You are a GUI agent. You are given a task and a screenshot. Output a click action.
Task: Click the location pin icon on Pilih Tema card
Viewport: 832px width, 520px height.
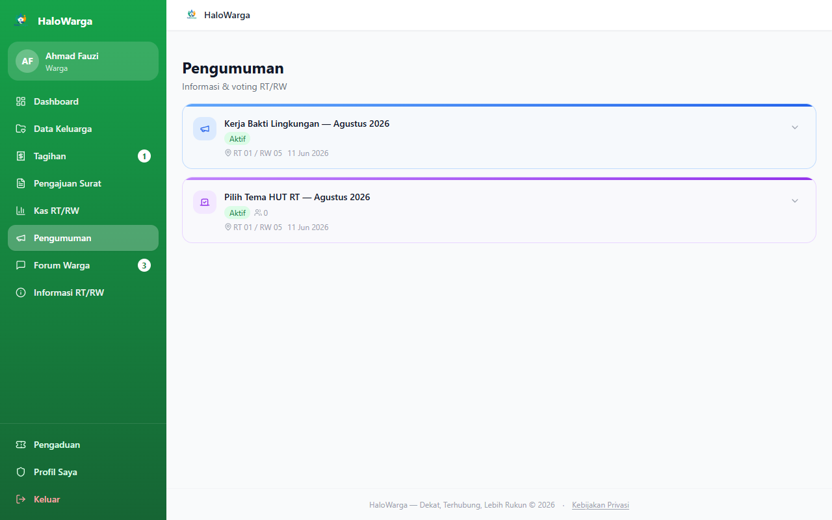(228, 227)
